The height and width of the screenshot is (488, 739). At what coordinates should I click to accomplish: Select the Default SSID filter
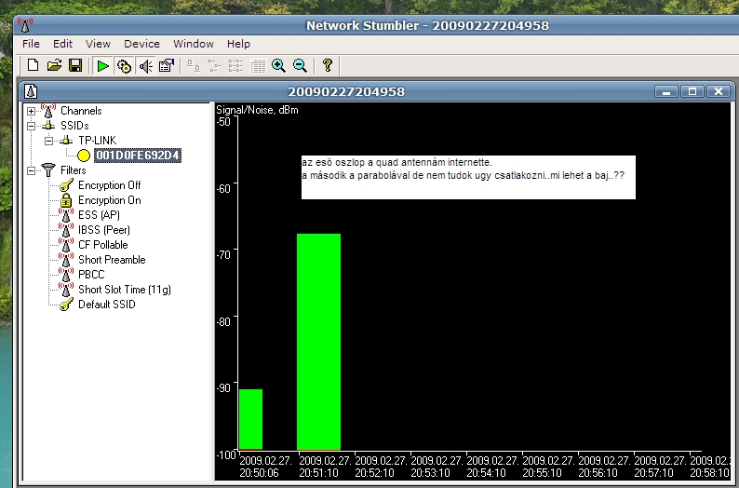click(106, 305)
